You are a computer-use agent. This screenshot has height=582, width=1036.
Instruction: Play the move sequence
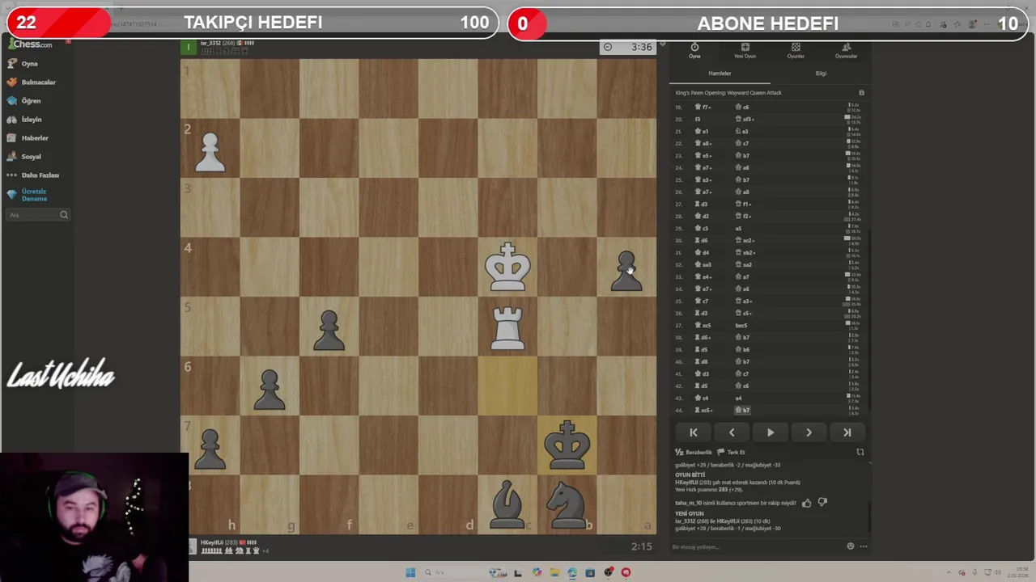pos(770,432)
